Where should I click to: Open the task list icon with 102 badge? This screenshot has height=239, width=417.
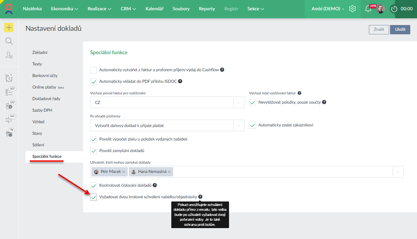tap(9, 92)
